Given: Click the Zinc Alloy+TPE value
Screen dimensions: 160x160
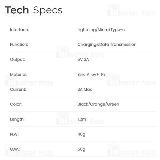Looking at the screenshot, I should click(x=91, y=74).
